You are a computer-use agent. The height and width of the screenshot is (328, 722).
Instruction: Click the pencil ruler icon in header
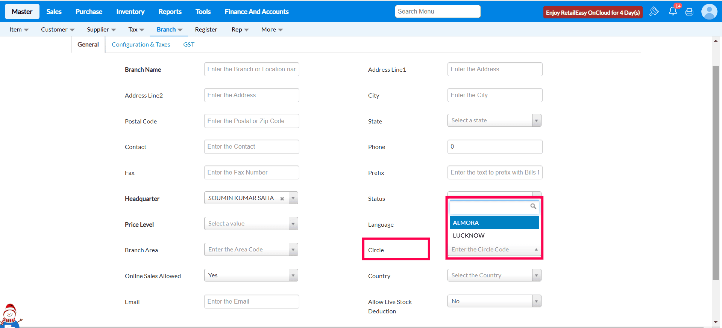[x=654, y=11]
